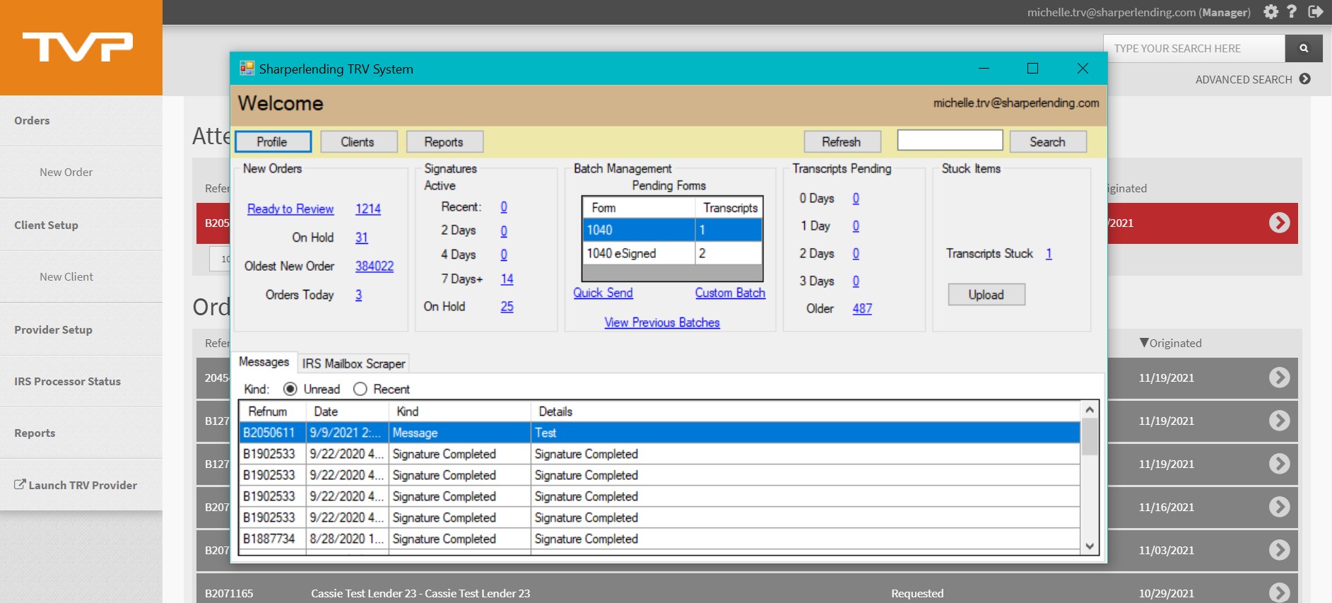
Task: Open IRS Processor Status in sidebar
Action: (67, 381)
